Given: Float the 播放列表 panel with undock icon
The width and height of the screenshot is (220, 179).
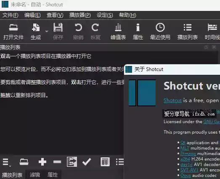Looking at the screenshot, I should coord(206,47).
